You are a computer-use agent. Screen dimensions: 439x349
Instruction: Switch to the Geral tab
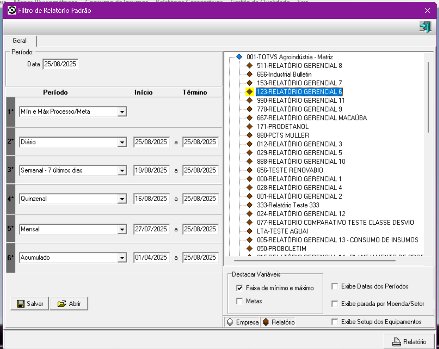coord(20,41)
